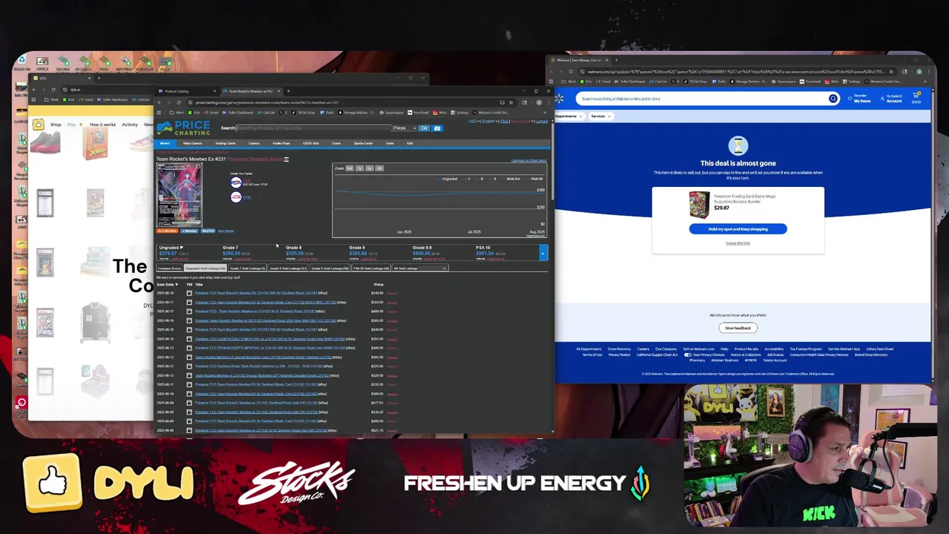This screenshot has height=534, width=949.
Task: Expand the Walmart Services dropdown
Action: [601, 116]
